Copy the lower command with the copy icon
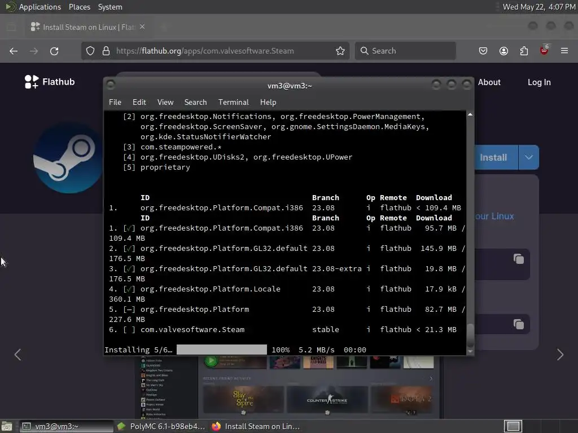This screenshot has width=578, height=433. [x=519, y=324]
